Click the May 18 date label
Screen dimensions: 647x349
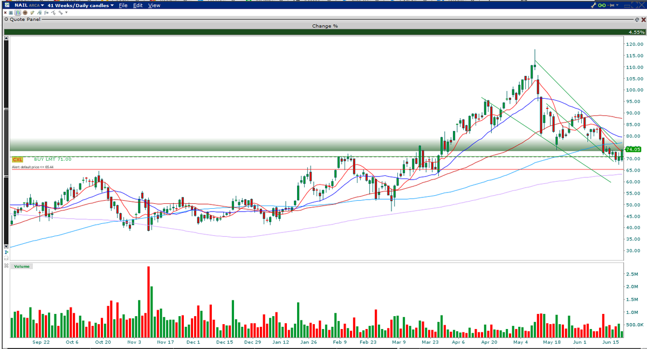[551, 342]
